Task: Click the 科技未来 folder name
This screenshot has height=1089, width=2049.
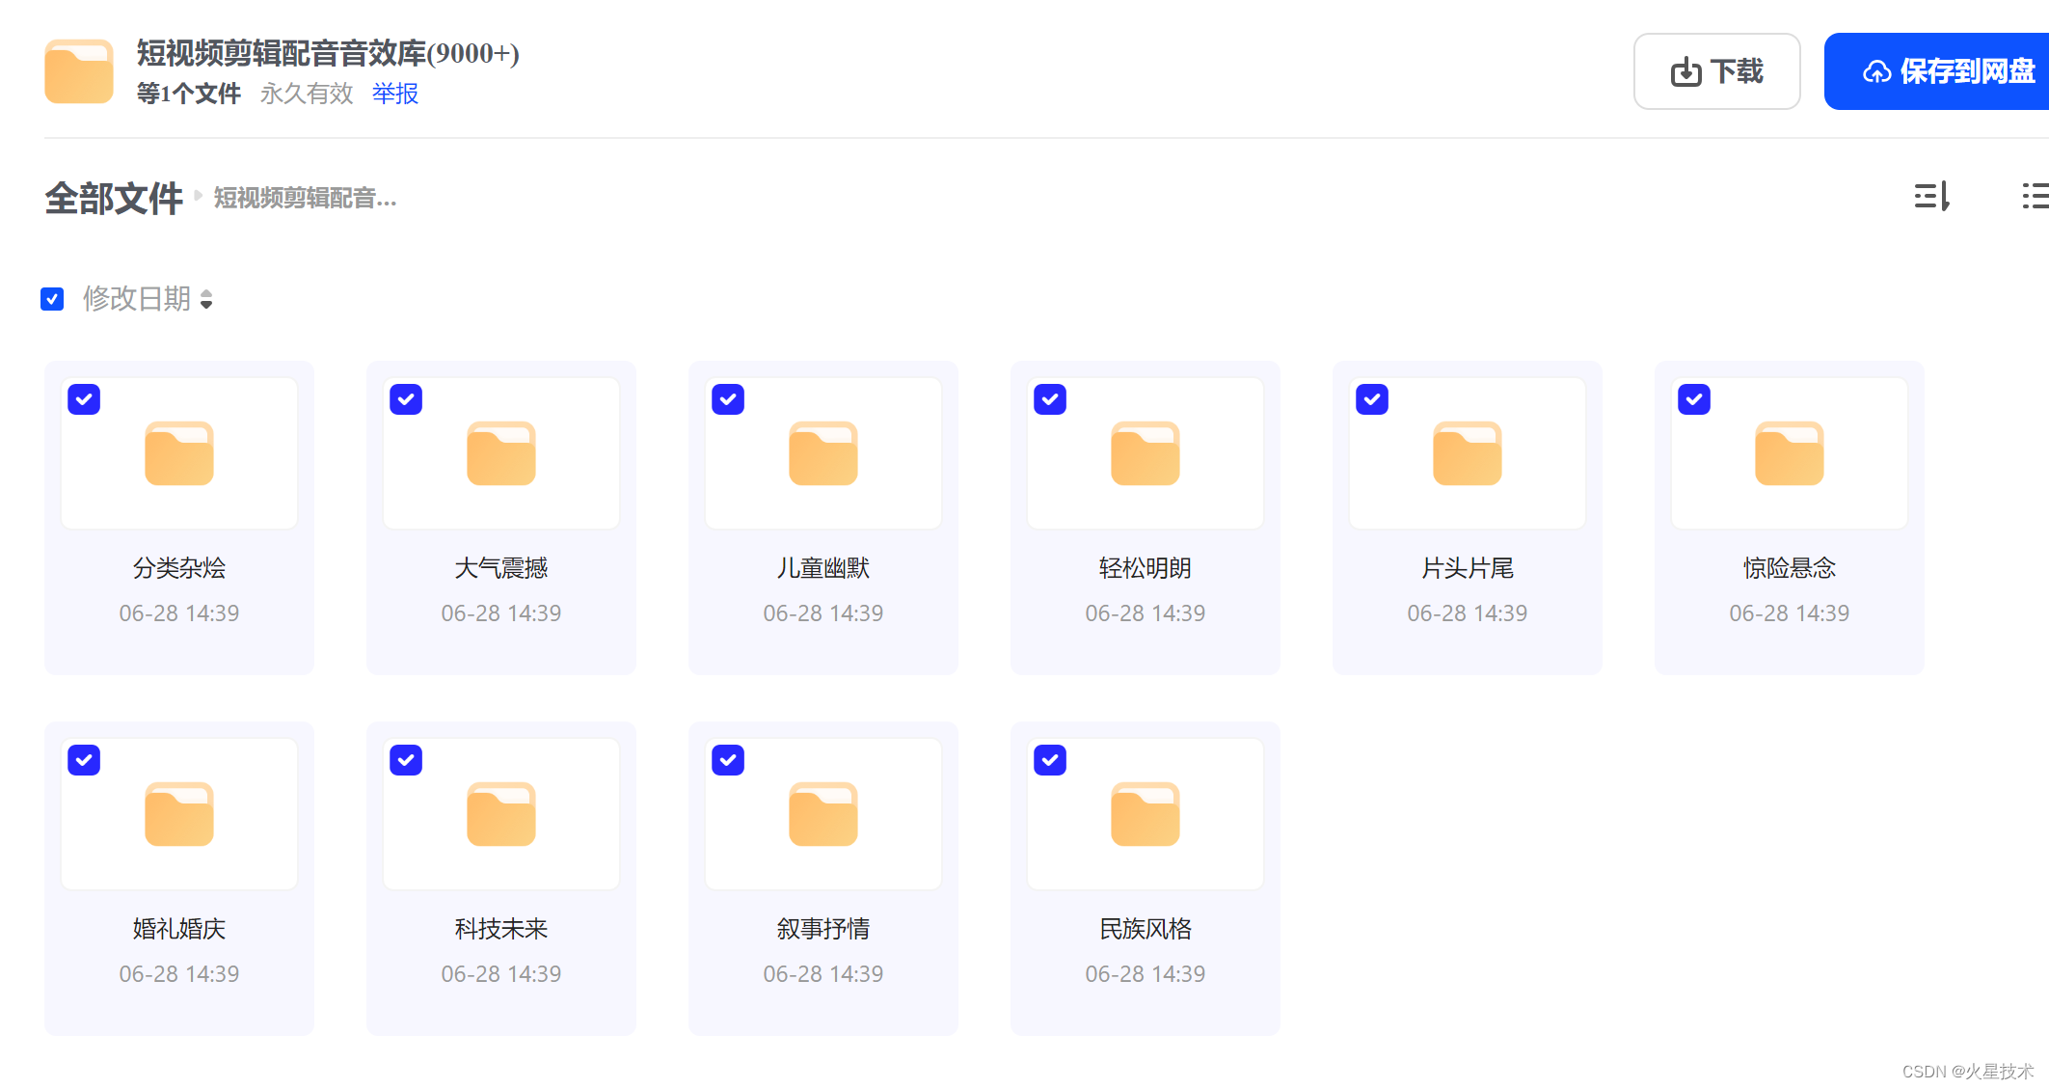Action: [501, 929]
